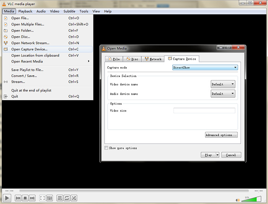The height and width of the screenshot is (204, 268).
Task: Choose Stream... menu entry
Action: point(47,82)
